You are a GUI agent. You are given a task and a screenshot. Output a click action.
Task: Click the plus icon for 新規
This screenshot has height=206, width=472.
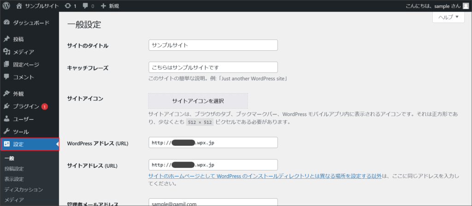pos(104,6)
